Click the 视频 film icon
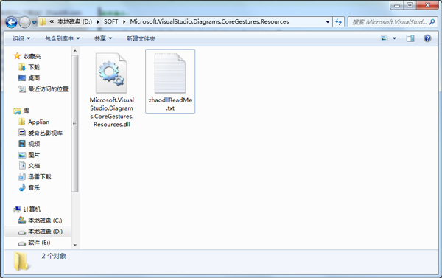The width and height of the screenshot is (442, 278). [22, 144]
